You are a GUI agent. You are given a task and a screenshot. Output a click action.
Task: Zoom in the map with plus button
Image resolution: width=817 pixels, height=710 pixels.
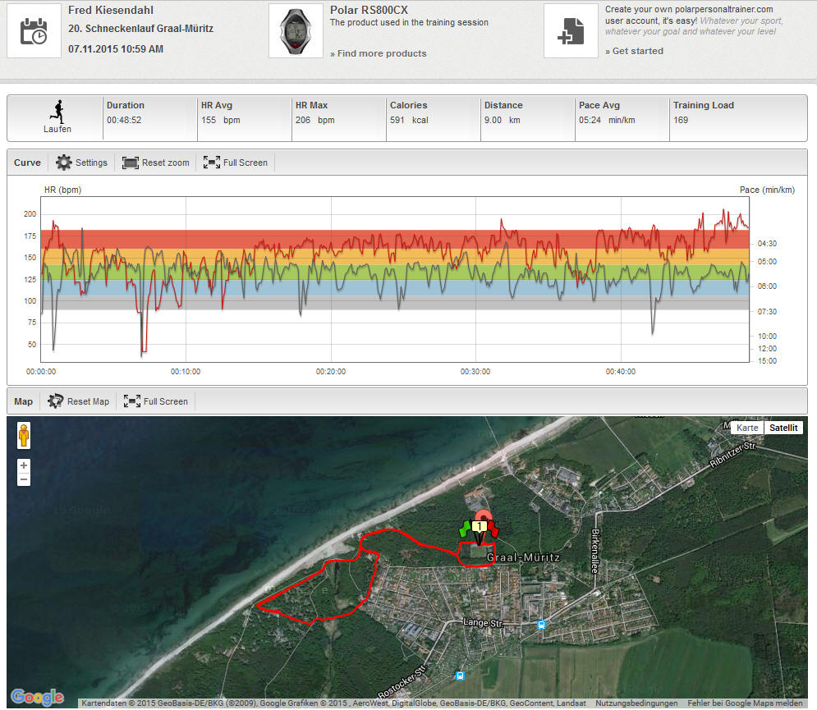(24, 465)
